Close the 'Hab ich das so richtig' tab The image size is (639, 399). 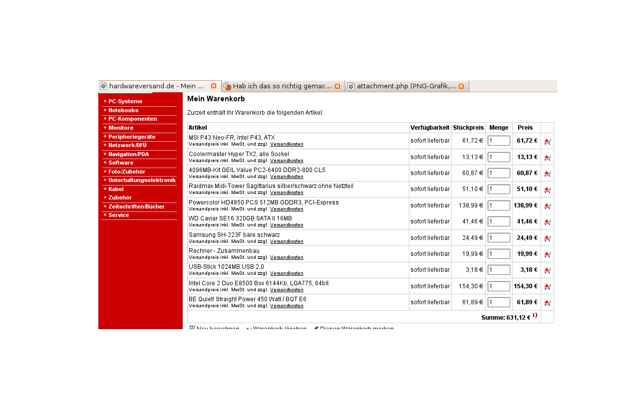click(337, 86)
